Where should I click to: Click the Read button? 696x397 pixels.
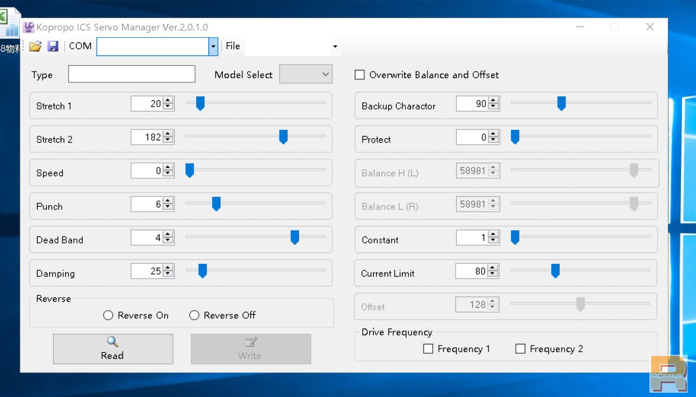point(113,349)
